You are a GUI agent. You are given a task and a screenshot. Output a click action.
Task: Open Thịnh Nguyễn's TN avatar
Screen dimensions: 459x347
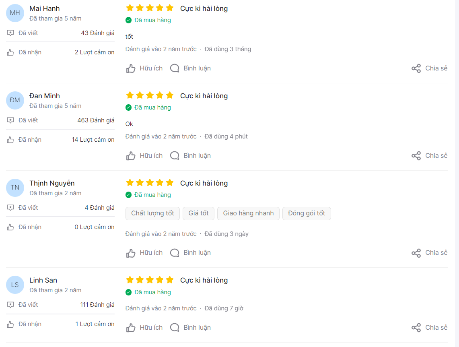click(x=15, y=188)
